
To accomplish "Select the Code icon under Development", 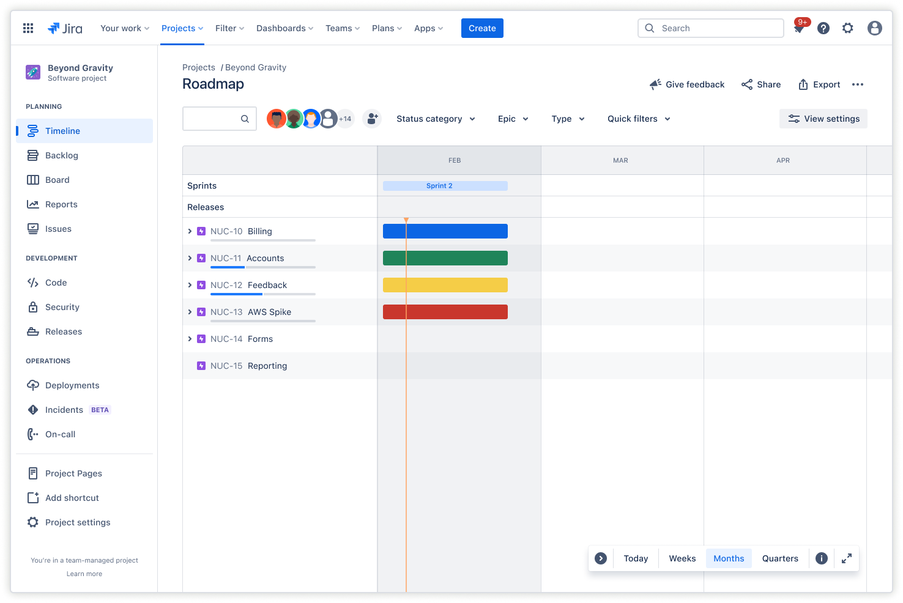I will (x=33, y=282).
